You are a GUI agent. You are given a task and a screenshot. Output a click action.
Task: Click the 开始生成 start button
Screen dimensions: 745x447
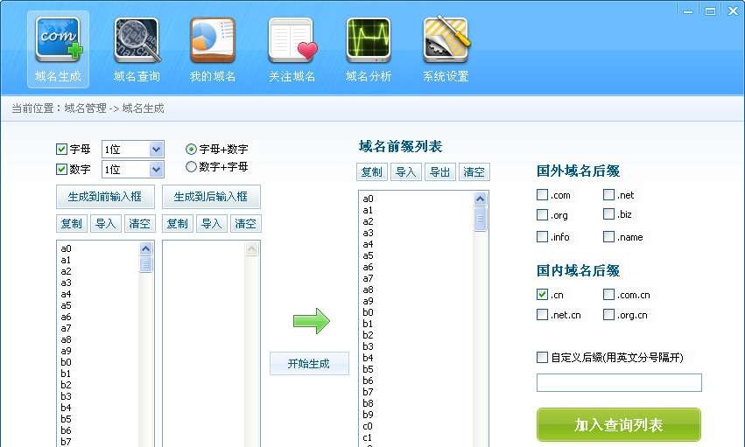point(309,364)
